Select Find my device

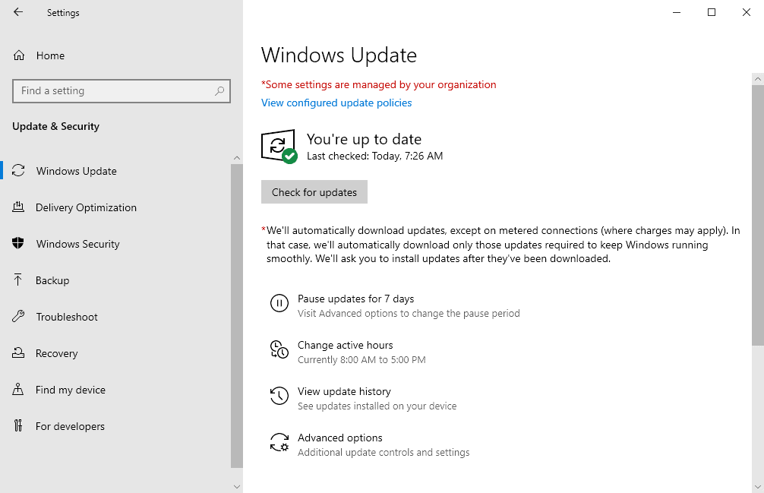point(18,389)
